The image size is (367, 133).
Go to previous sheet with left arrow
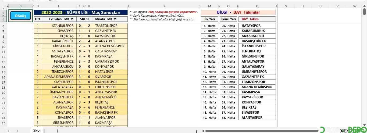8,131
